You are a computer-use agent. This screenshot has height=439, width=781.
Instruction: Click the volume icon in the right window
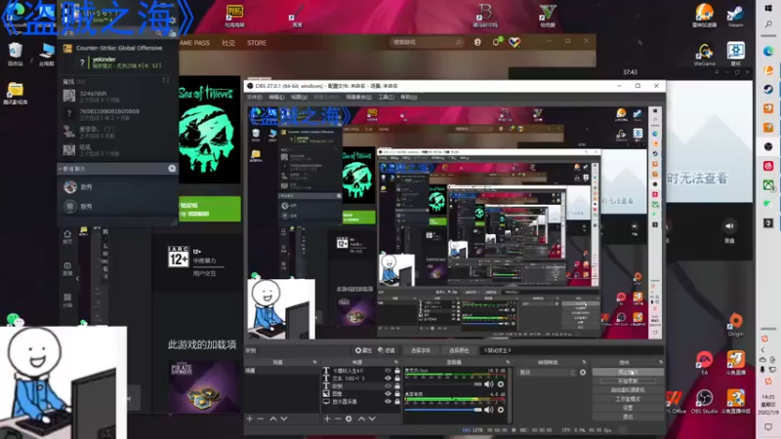click(729, 226)
